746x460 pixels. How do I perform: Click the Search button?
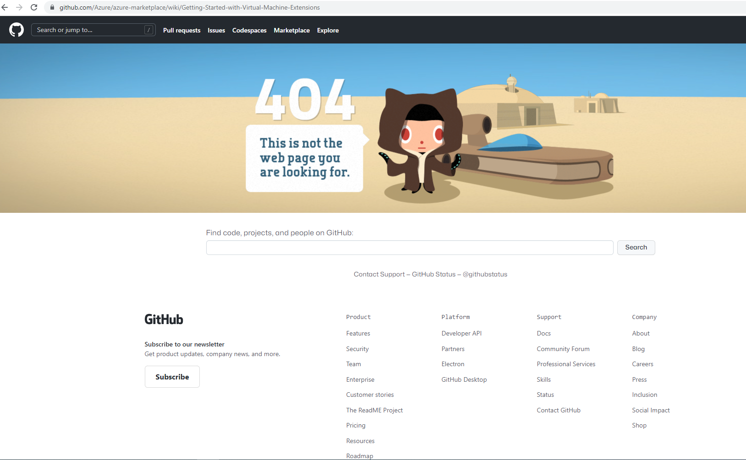636,247
